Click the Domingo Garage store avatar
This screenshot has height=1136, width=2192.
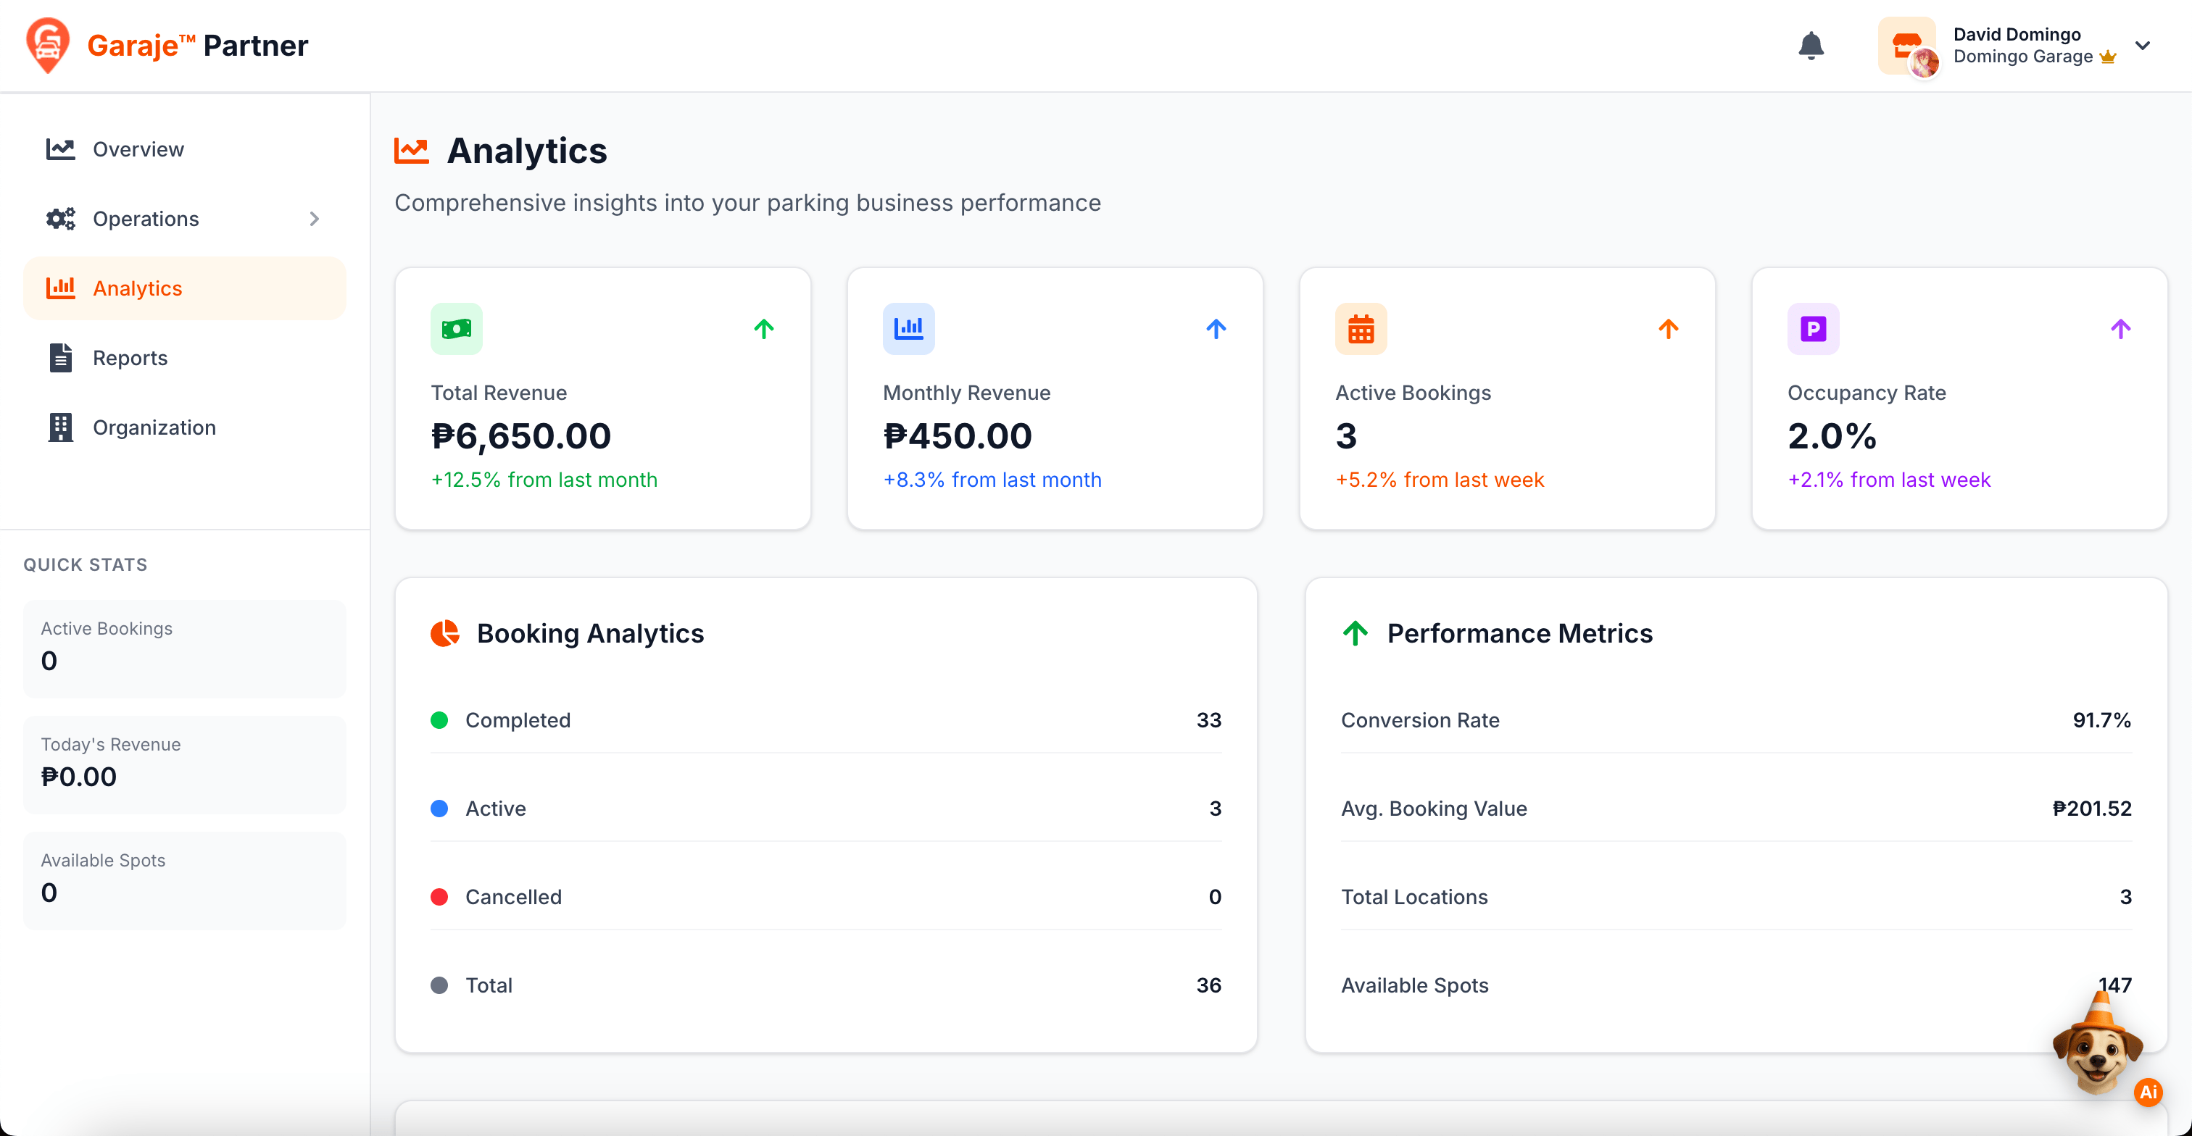tap(1907, 46)
